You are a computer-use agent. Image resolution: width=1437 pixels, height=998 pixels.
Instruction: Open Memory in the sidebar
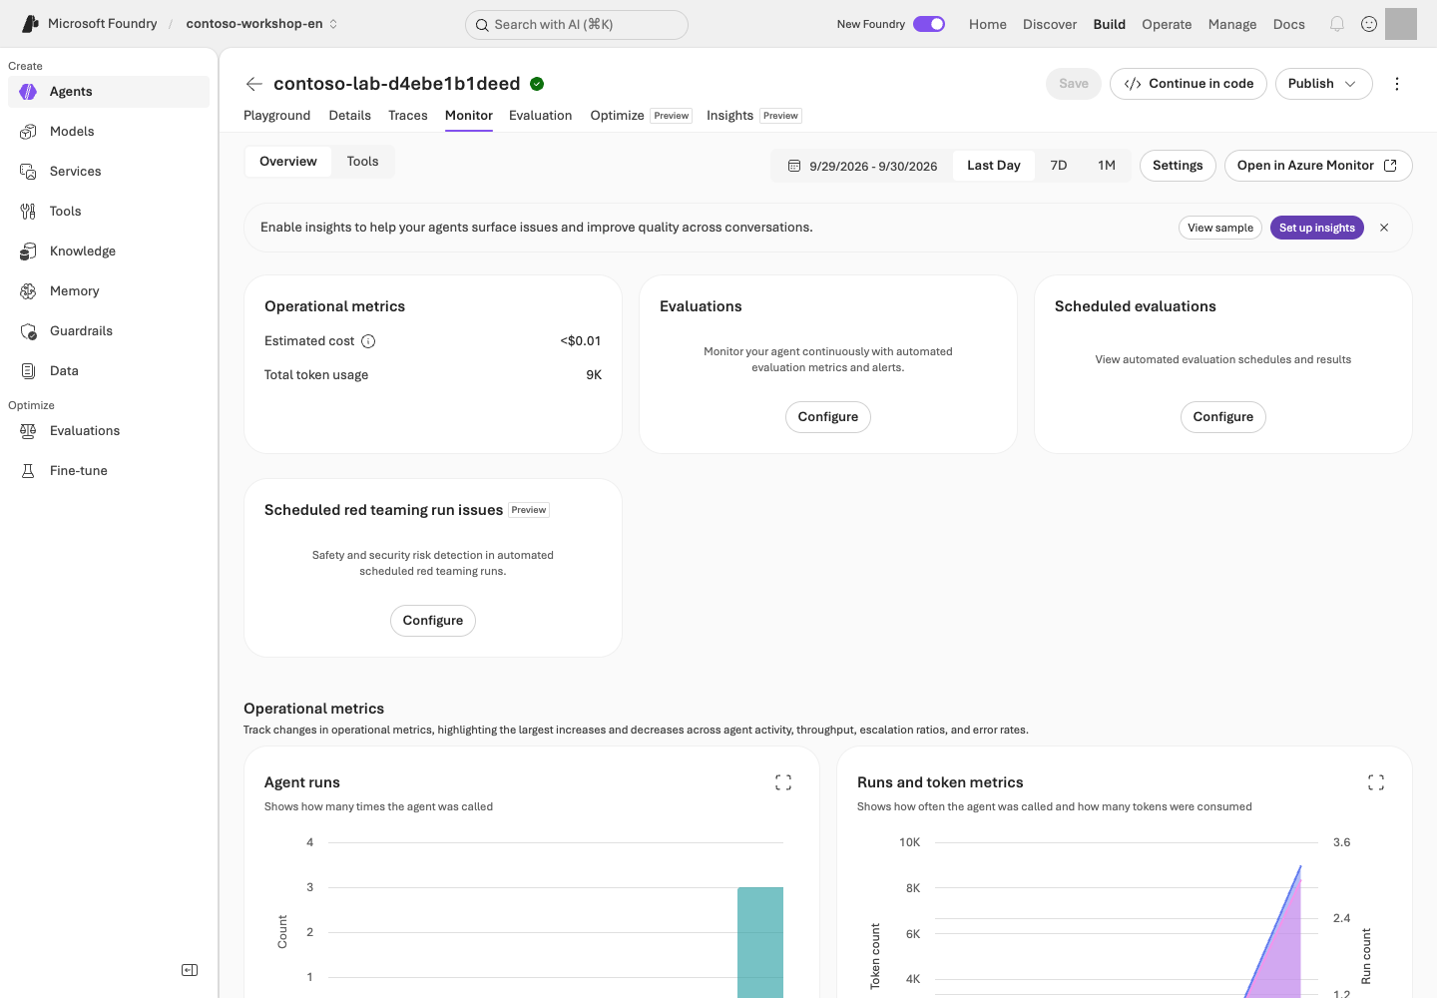(109, 291)
